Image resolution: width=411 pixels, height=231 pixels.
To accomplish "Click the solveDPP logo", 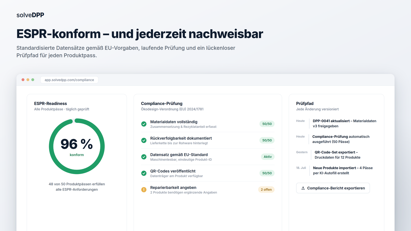I will (x=30, y=15).
